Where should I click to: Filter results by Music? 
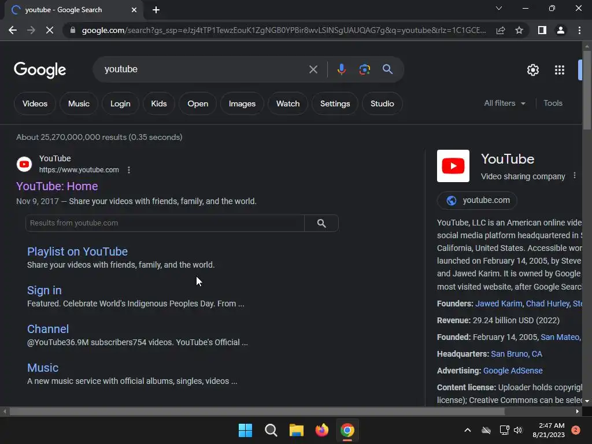tap(79, 103)
